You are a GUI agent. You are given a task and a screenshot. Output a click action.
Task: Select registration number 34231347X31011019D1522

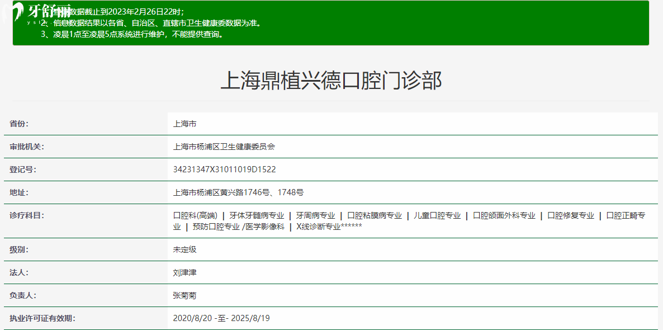pos(225,169)
